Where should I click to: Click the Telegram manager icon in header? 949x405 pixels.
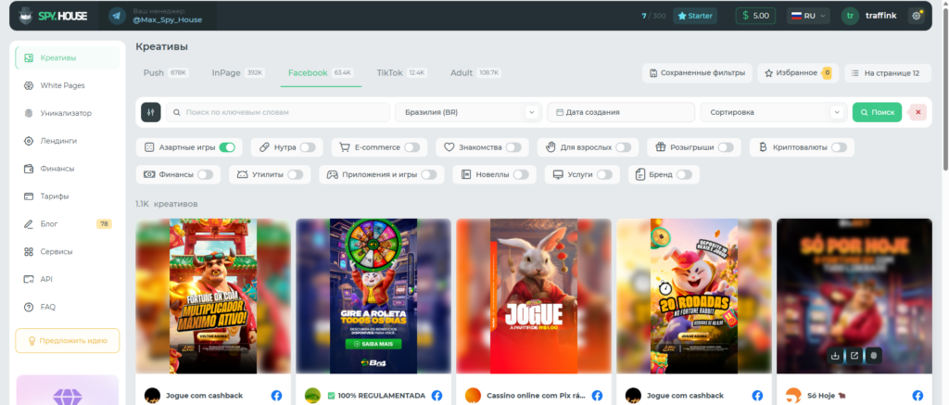tap(118, 16)
